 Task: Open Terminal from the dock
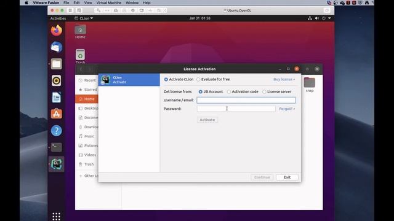tap(56, 147)
